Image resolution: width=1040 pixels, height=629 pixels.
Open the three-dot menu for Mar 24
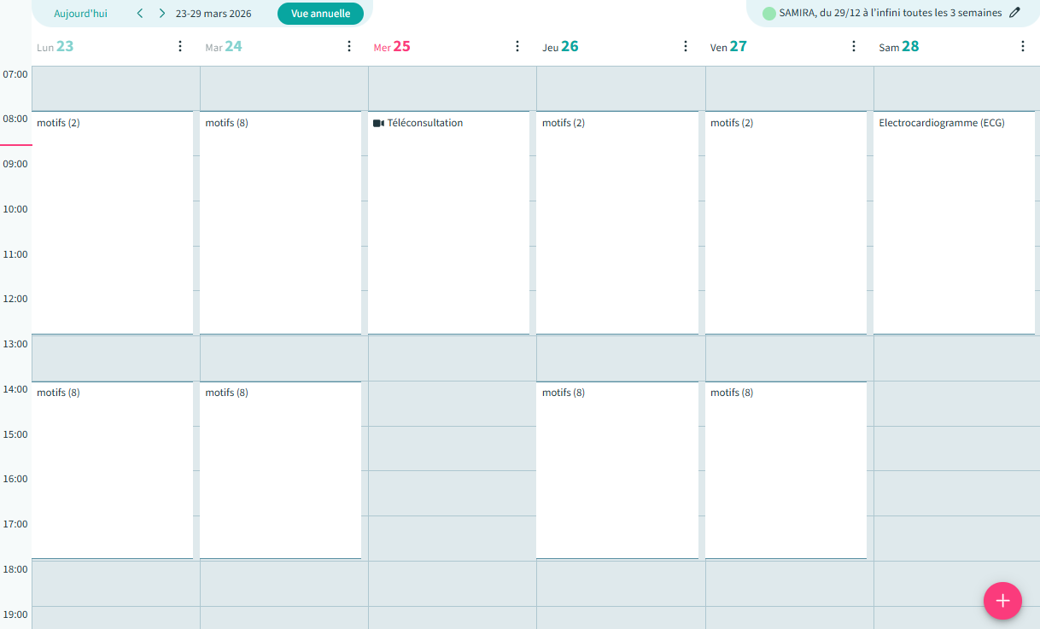348,46
